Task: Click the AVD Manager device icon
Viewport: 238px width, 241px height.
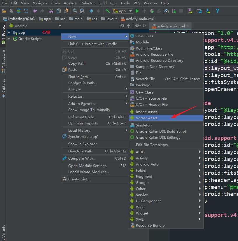Action: click(x=190, y=11)
